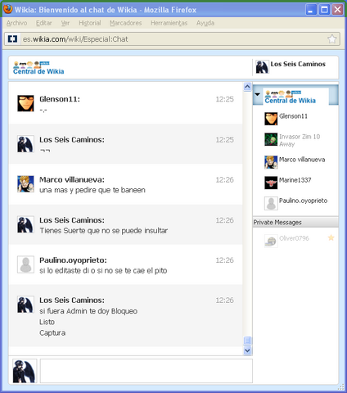The height and width of the screenshot is (393, 347).
Task: Select Paulino.oyoprieto in the user list
Action: tap(303, 201)
